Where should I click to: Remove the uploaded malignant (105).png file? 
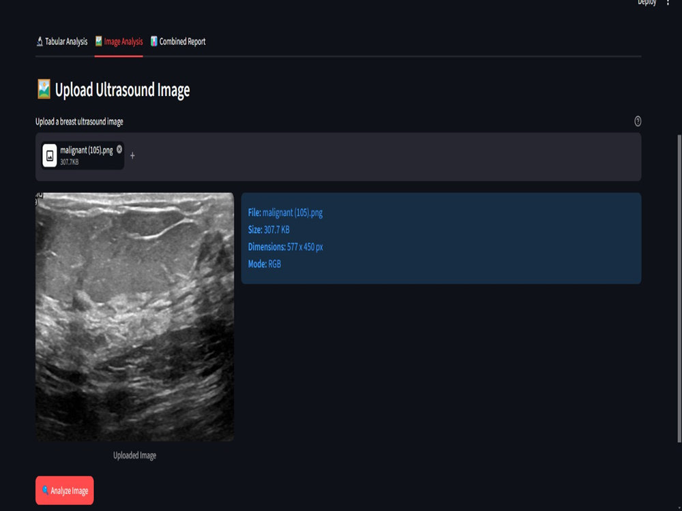click(119, 149)
